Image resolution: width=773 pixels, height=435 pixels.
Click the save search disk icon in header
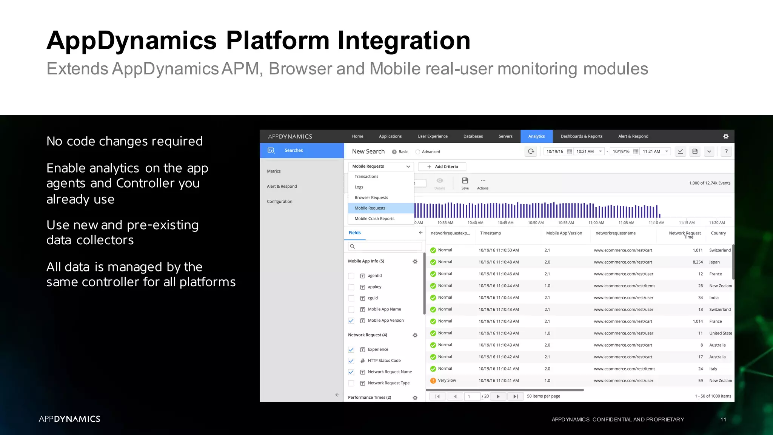(x=694, y=151)
